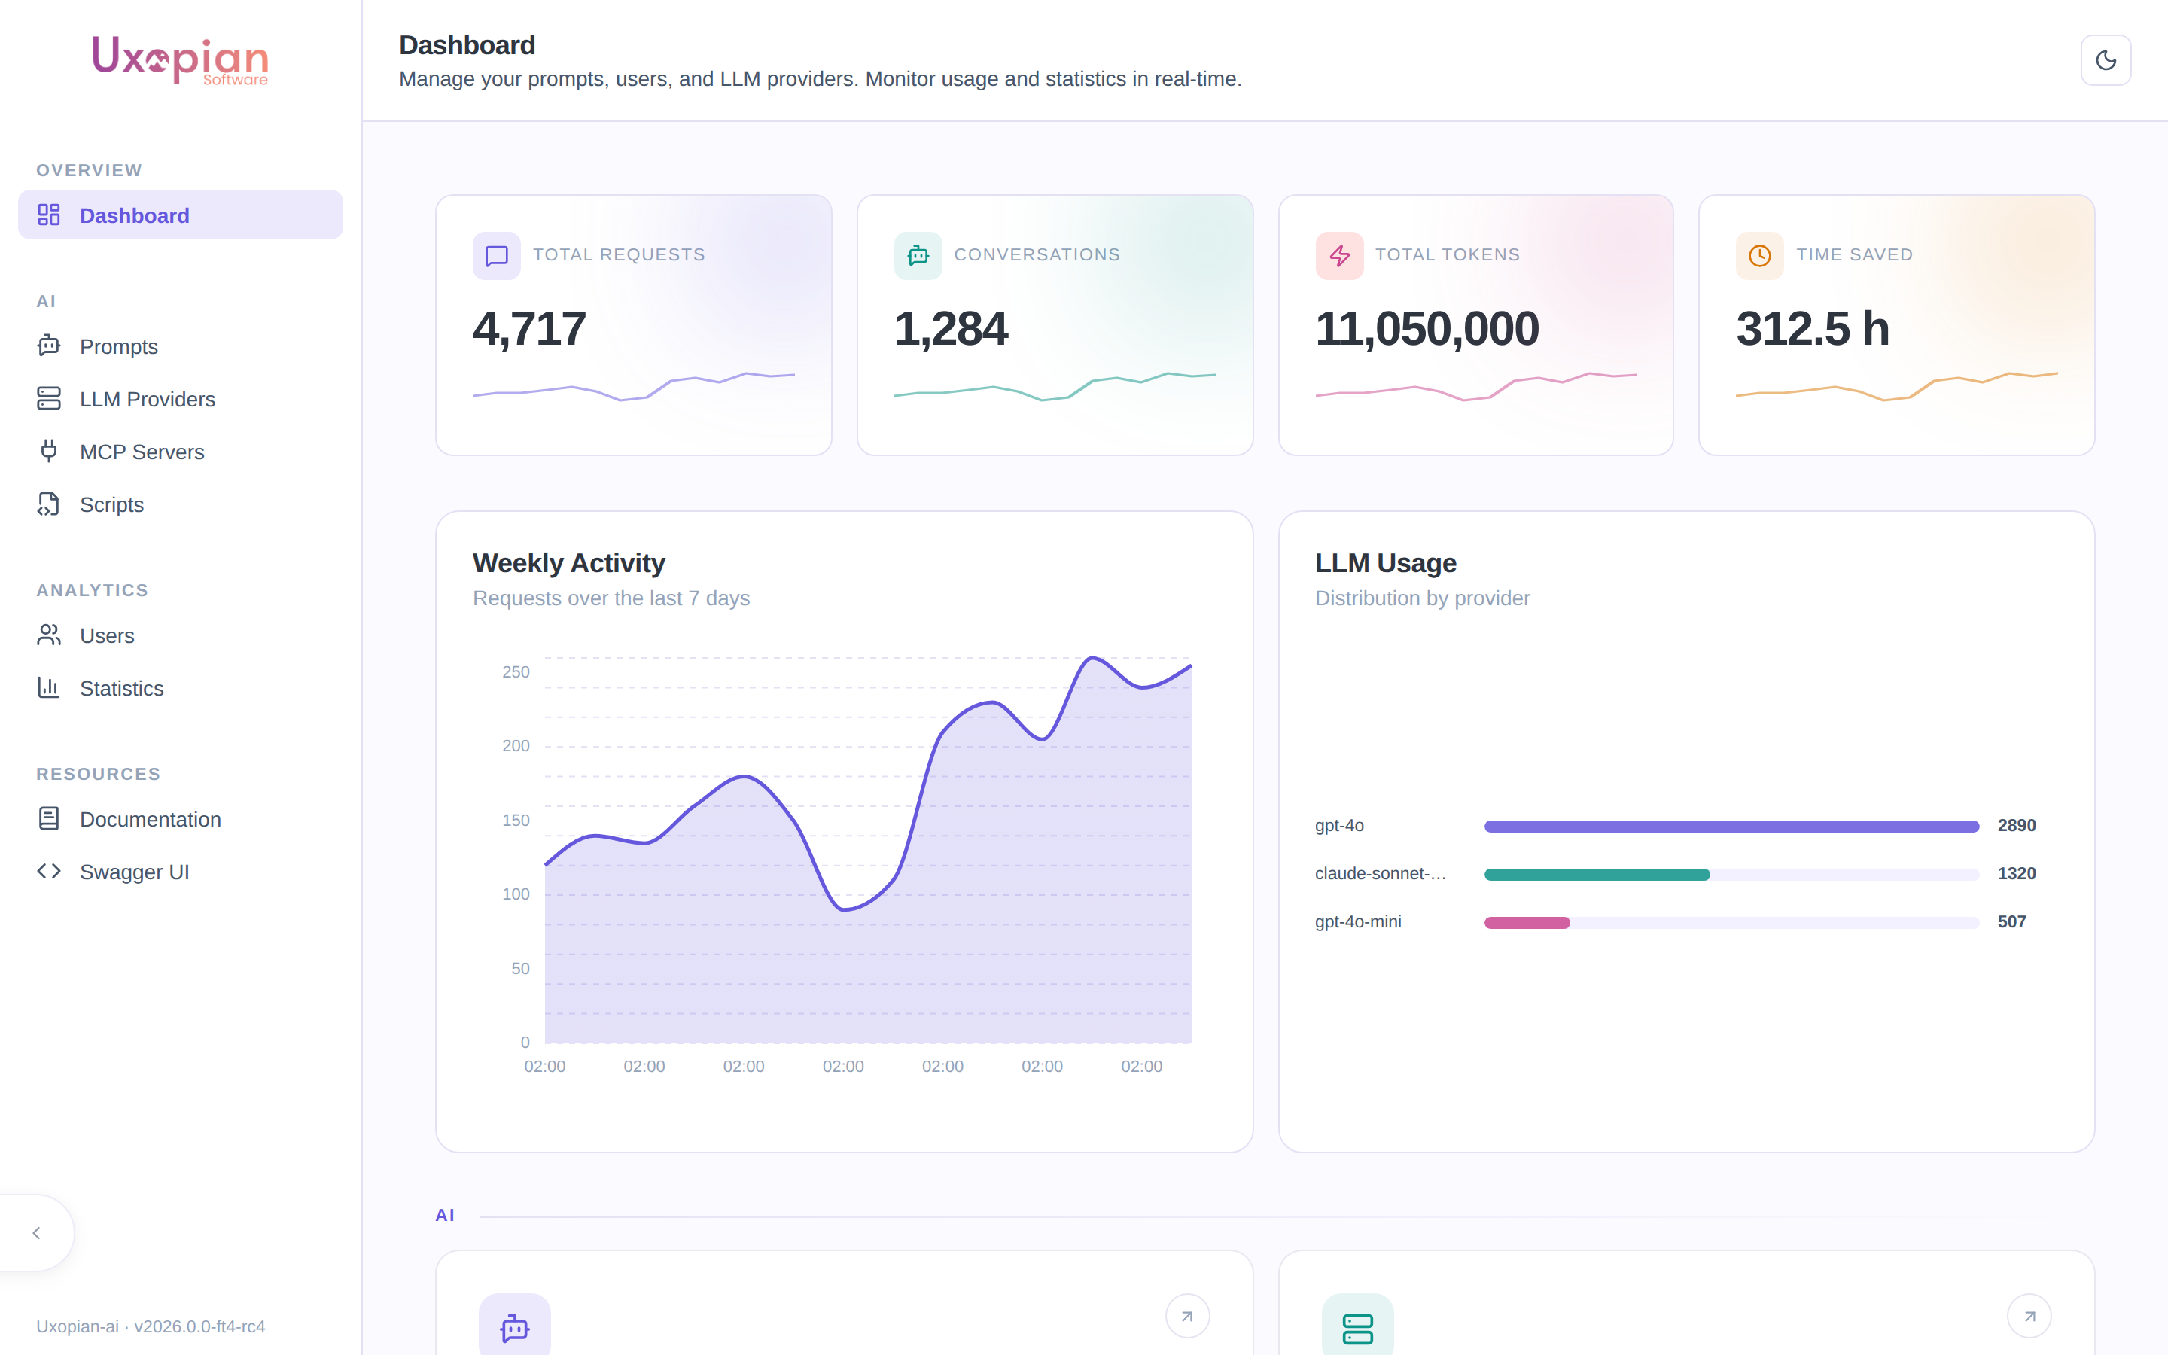Click the Swagger UI code brackets icon

coord(48,871)
